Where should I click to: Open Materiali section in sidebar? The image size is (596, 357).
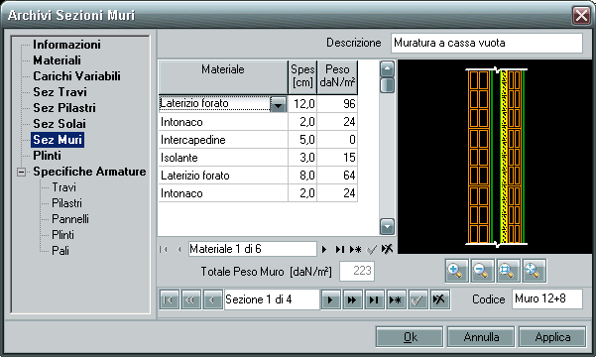(57, 60)
